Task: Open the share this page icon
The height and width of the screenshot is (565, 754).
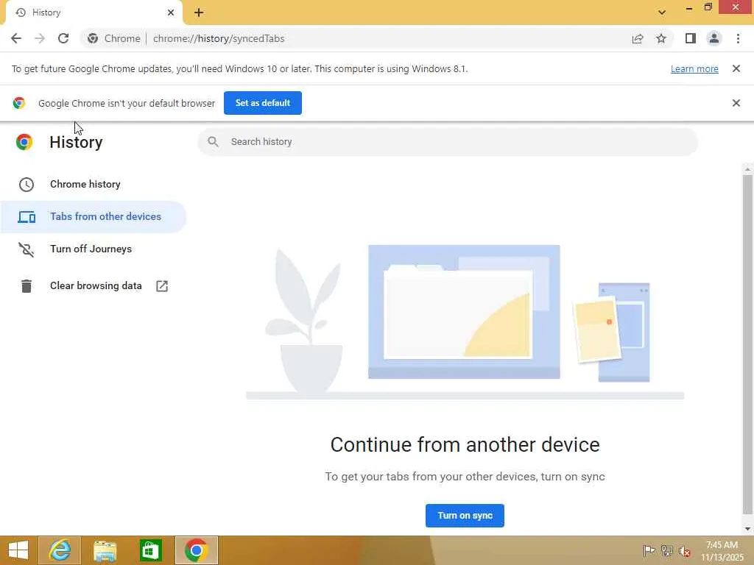Action: (x=638, y=38)
